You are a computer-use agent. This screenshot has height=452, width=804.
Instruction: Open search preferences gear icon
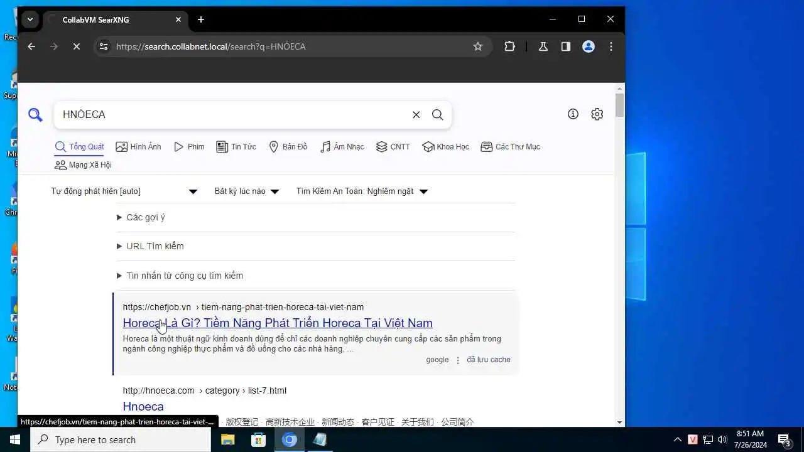(x=597, y=114)
